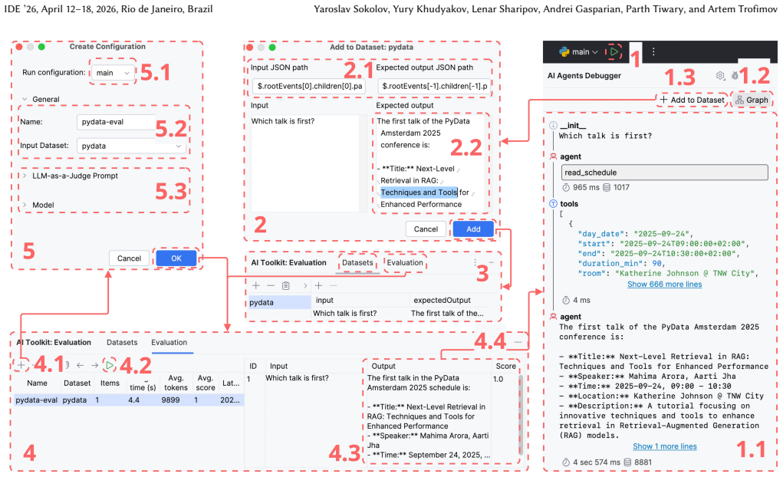Image resolution: width=783 pixels, height=477 pixels.
Task: Add a new evaluation with the plus icon
Action: [x=21, y=365]
